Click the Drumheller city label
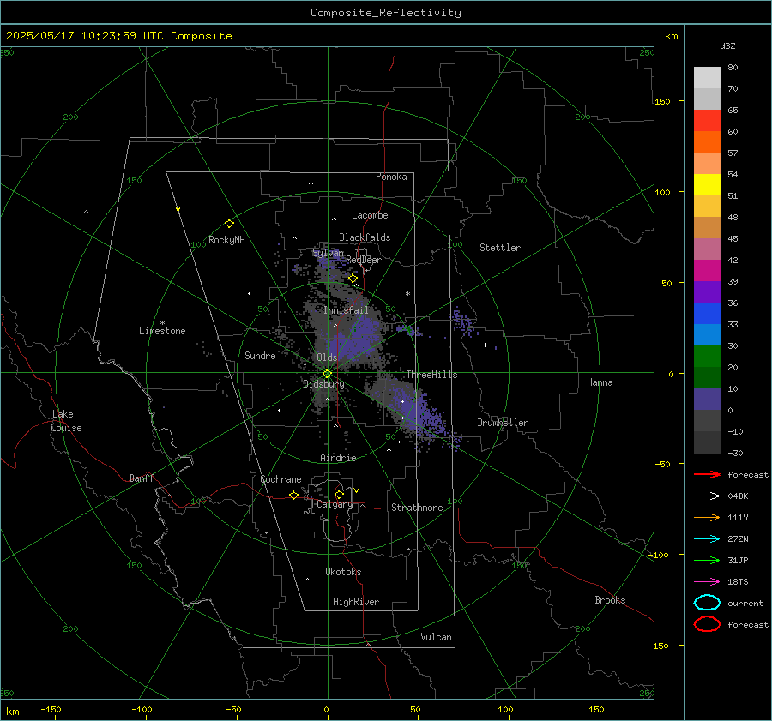Viewport: 772px width, 721px height. click(x=503, y=423)
